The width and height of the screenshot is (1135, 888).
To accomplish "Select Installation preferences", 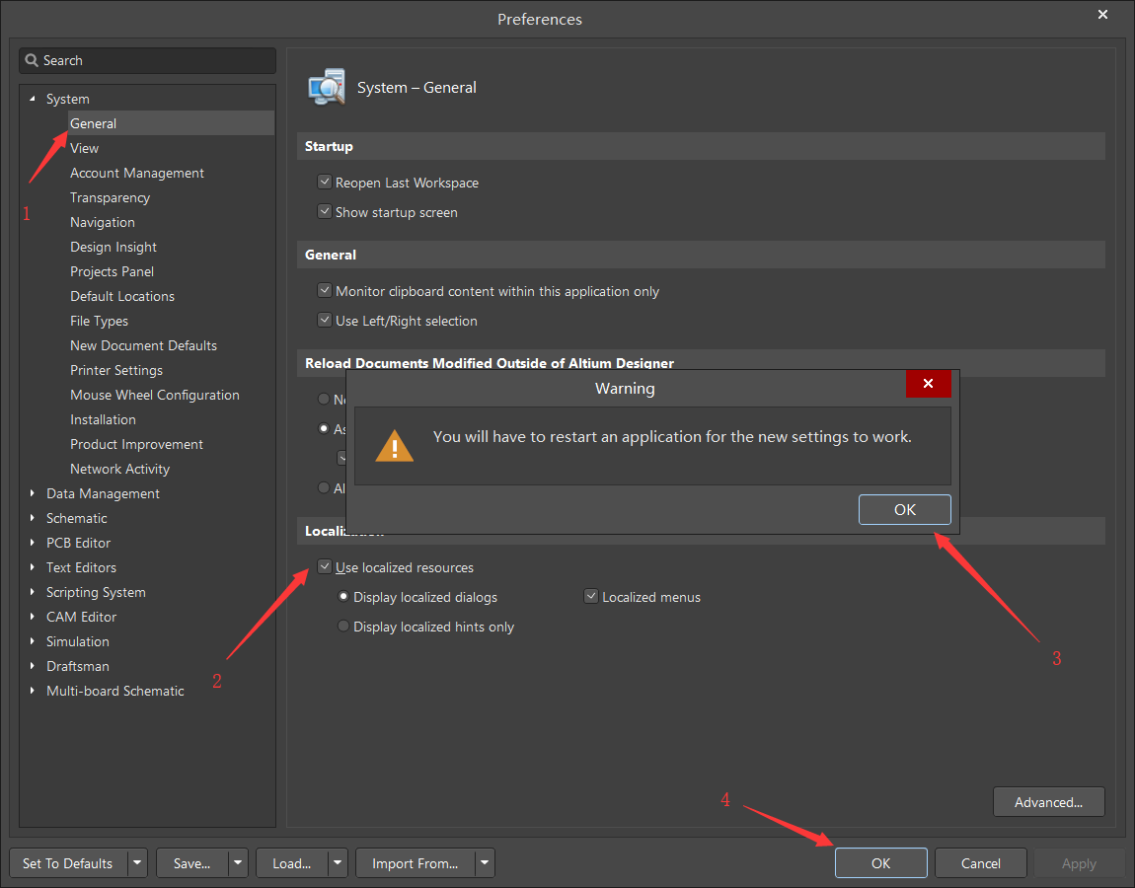I will (103, 419).
